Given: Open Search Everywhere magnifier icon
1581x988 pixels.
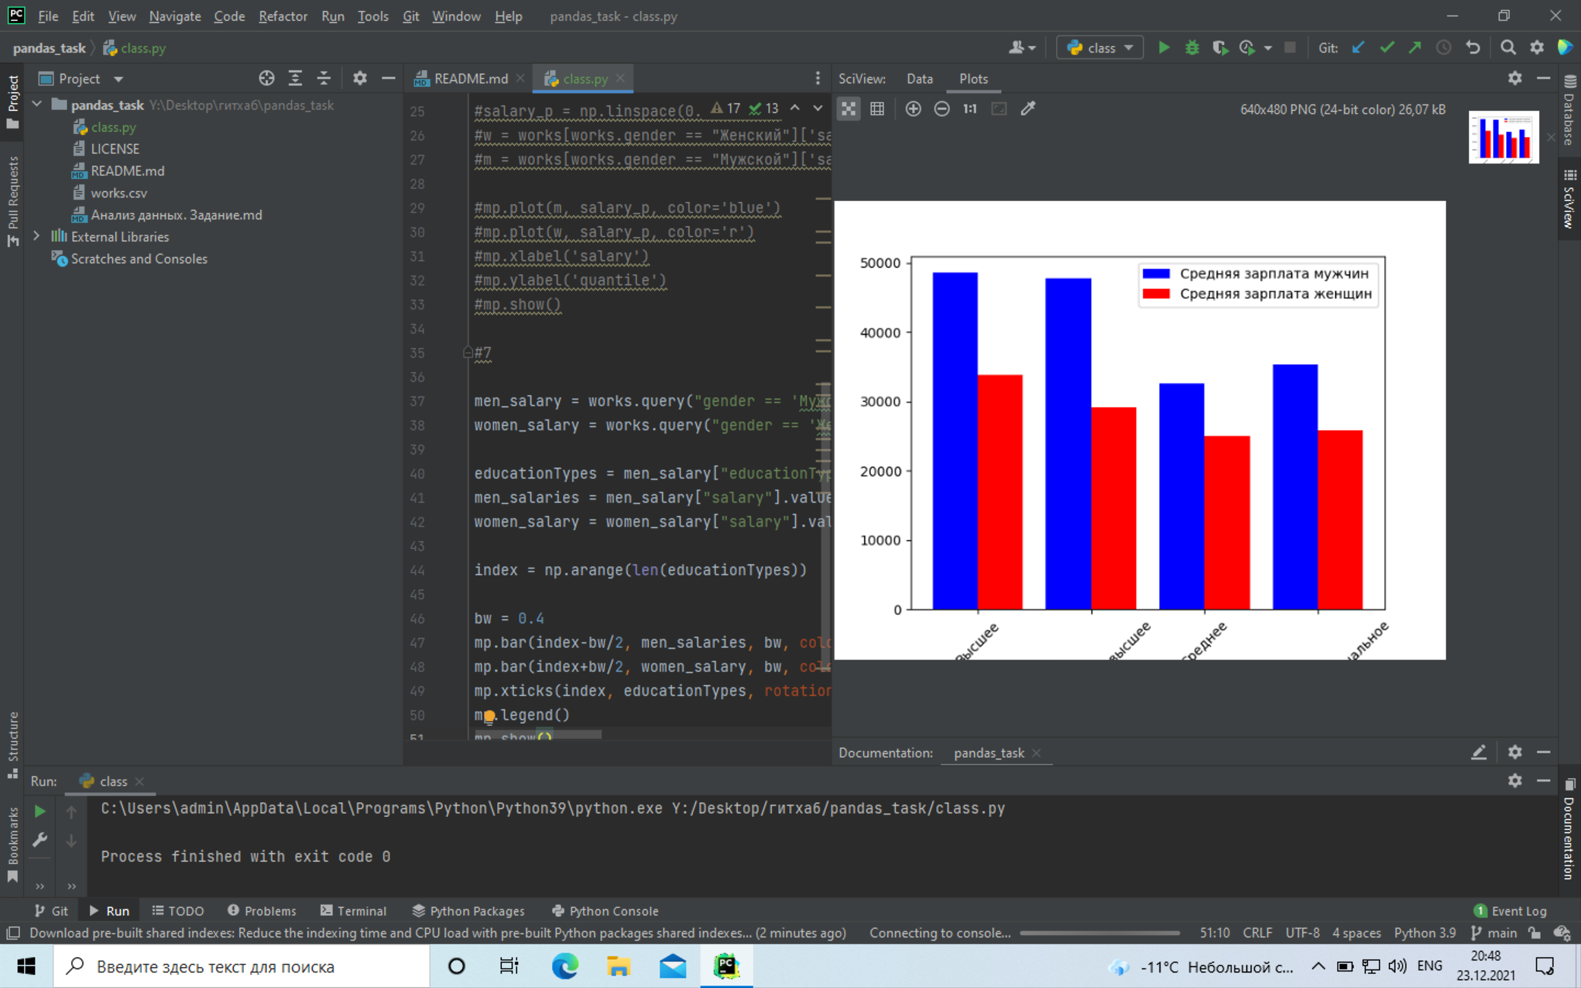Looking at the screenshot, I should (1508, 48).
